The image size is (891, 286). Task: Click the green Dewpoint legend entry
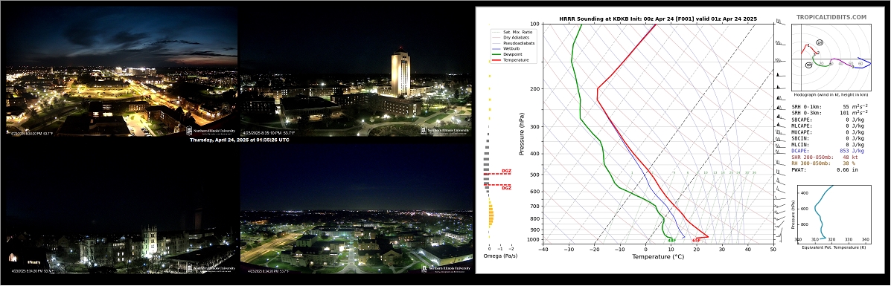click(x=509, y=54)
